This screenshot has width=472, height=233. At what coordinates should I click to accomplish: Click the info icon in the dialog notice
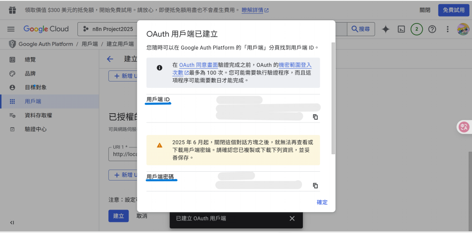(159, 68)
